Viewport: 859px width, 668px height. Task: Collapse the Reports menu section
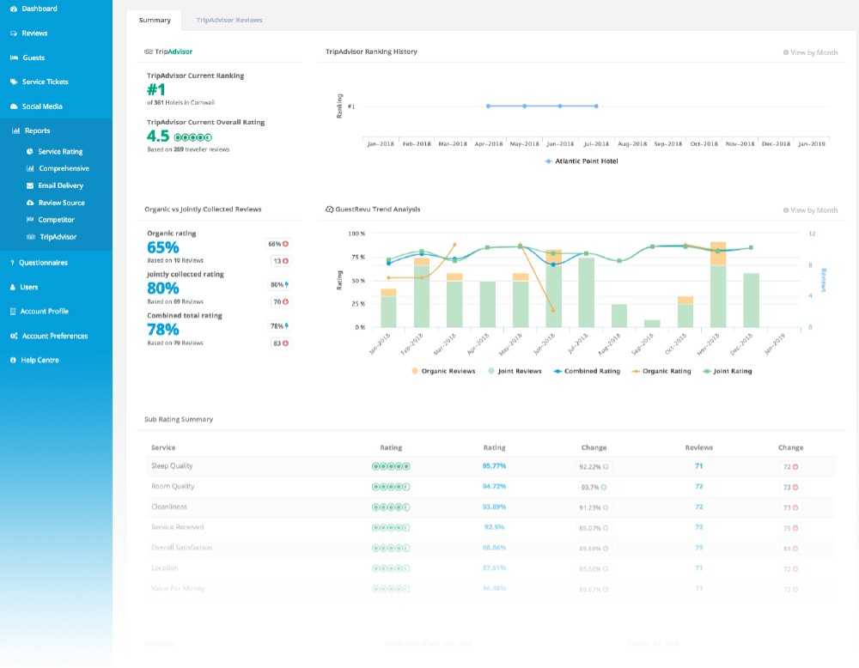[37, 131]
